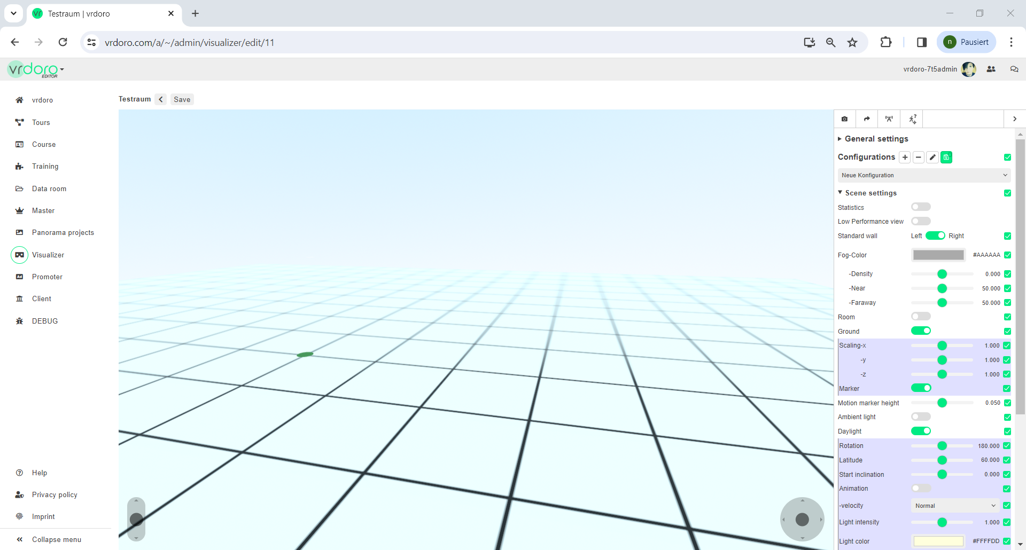Screen dimensions: 1026x550
Task: Open the Neue Konfiguration dropdown
Action: click(x=924, y=175)
